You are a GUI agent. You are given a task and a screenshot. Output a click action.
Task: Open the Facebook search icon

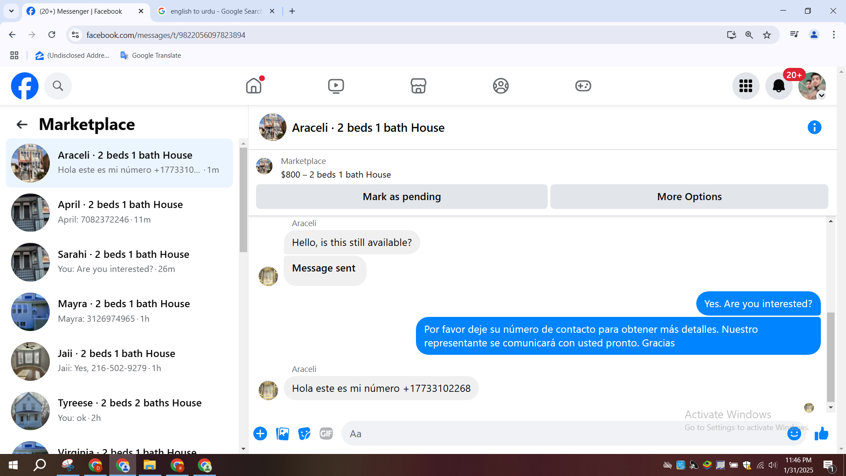click(x=58, y=86)
